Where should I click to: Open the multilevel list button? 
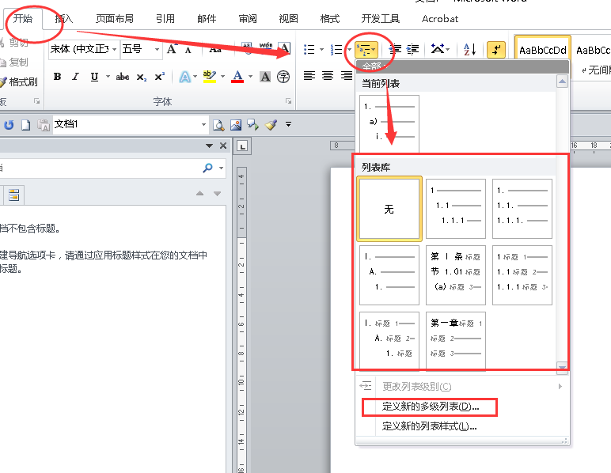click(366, 50)
